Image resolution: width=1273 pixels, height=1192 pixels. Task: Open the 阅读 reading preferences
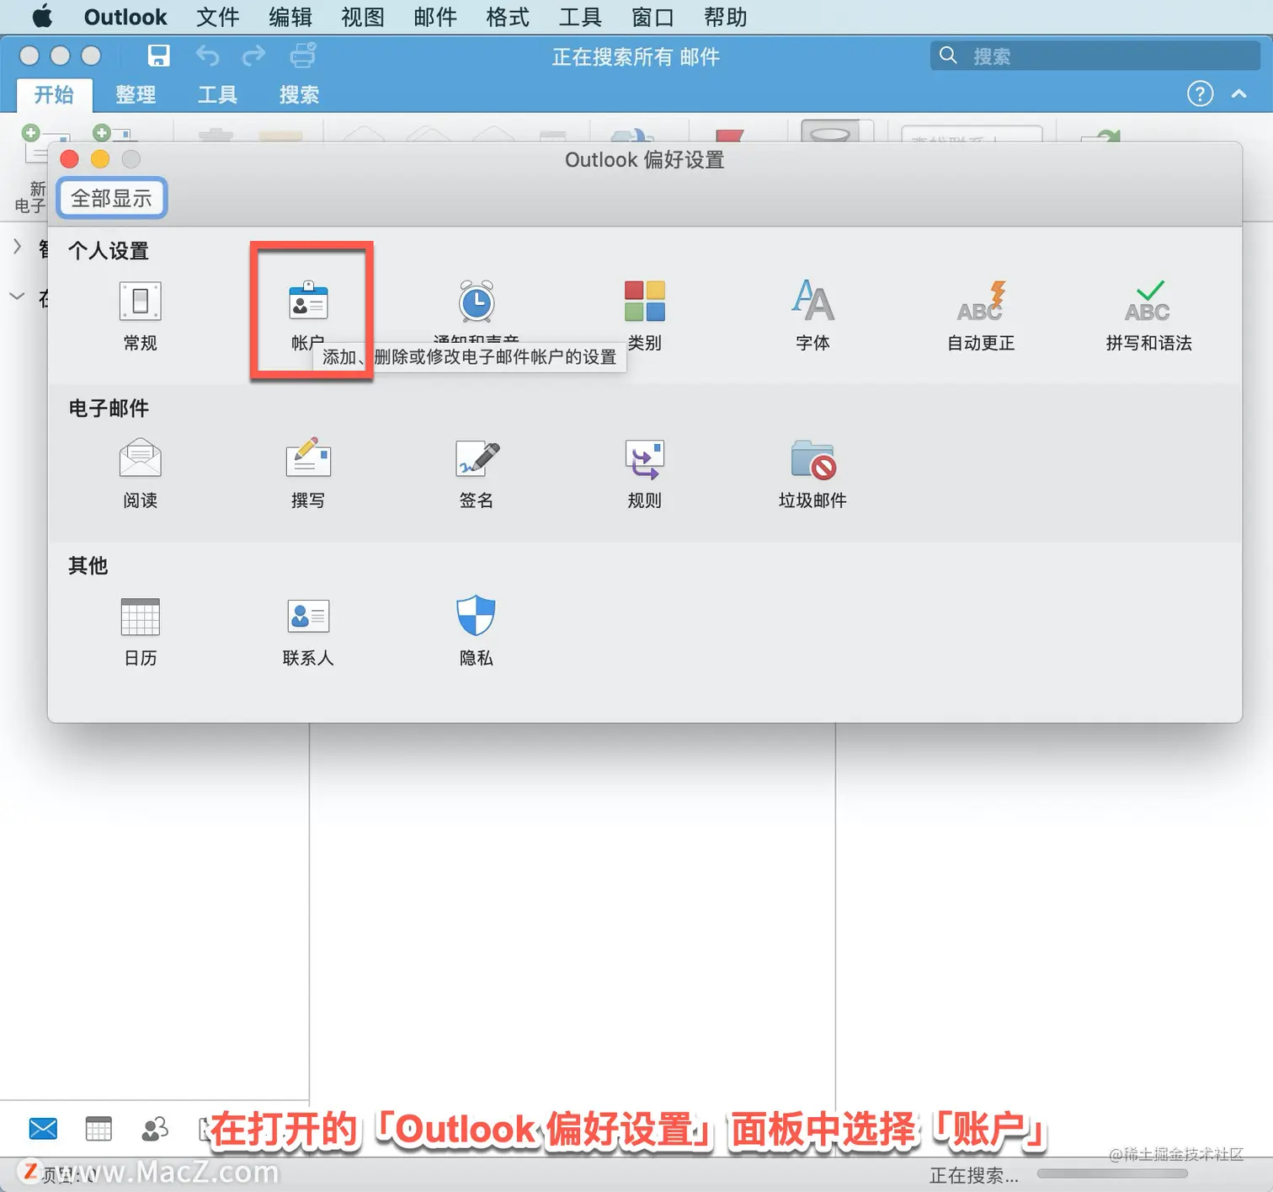pos(140,473)
